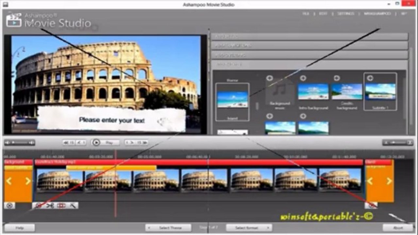Image resolution: width=418 pixels, height=235 pixels.
Task: Click the plus icon above Credits background
Action: point(337,78)
